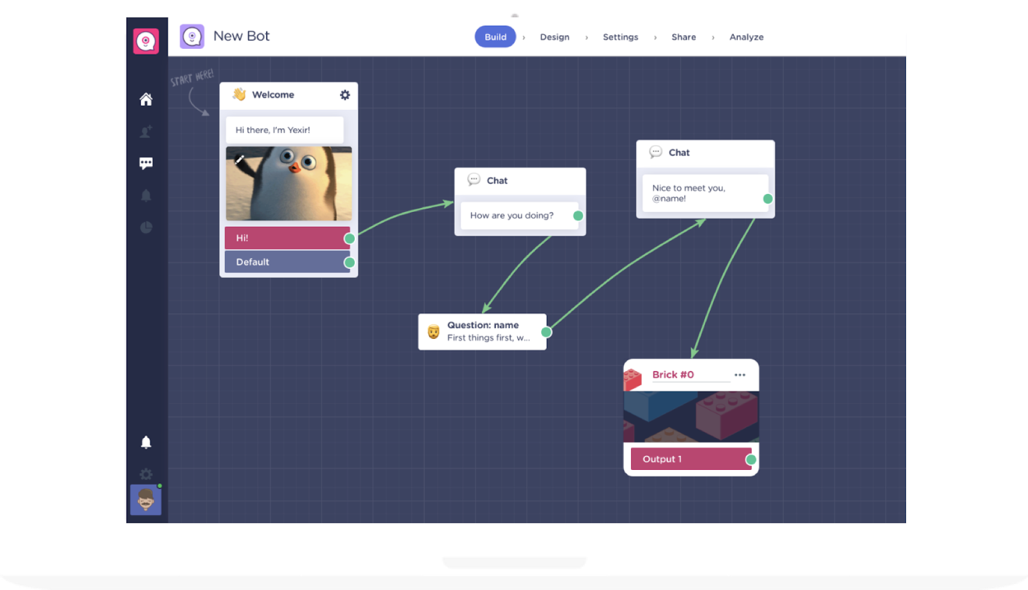1028x590 pixels.
Task: Click the penguin image in the Welcome block
Action: 288,184
